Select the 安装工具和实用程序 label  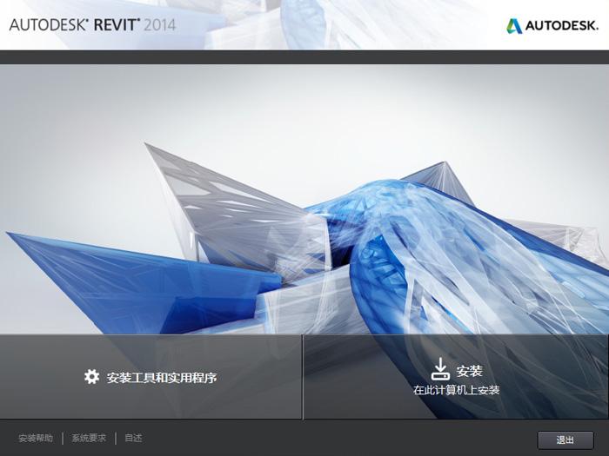point(161,377)
